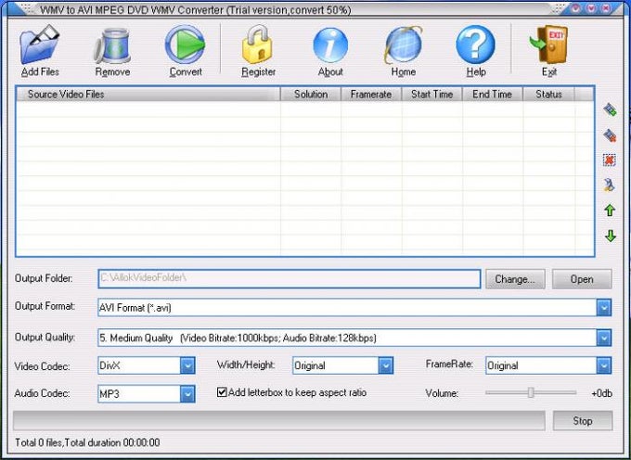Move file down with green down arrow
The height and width of the screenshot is (460, 631).
[x=611, y=236]
